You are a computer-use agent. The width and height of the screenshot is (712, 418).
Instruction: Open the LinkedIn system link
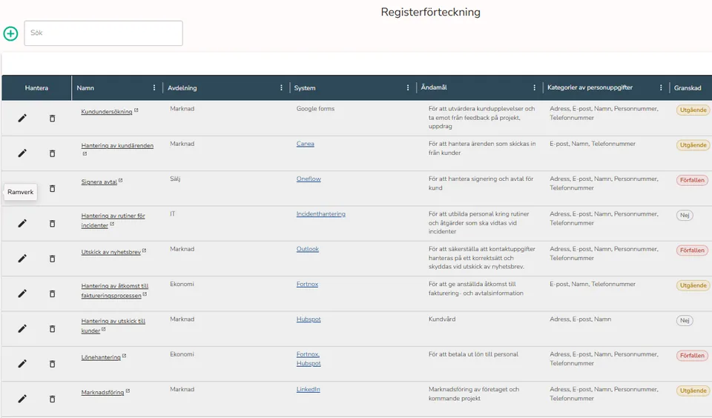(309, 389)
